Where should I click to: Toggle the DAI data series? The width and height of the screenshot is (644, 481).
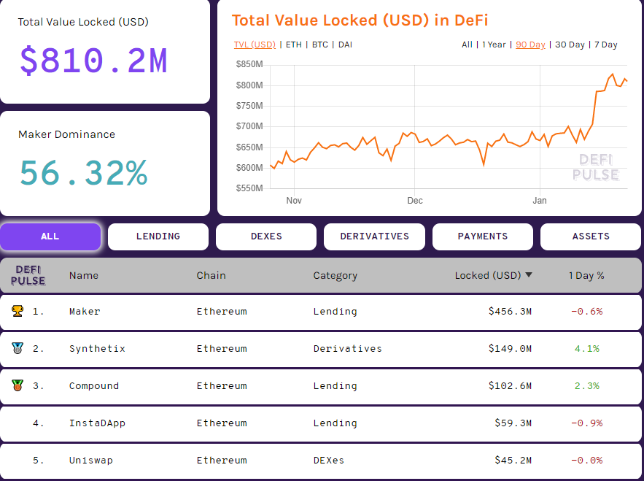coord(345,45)
